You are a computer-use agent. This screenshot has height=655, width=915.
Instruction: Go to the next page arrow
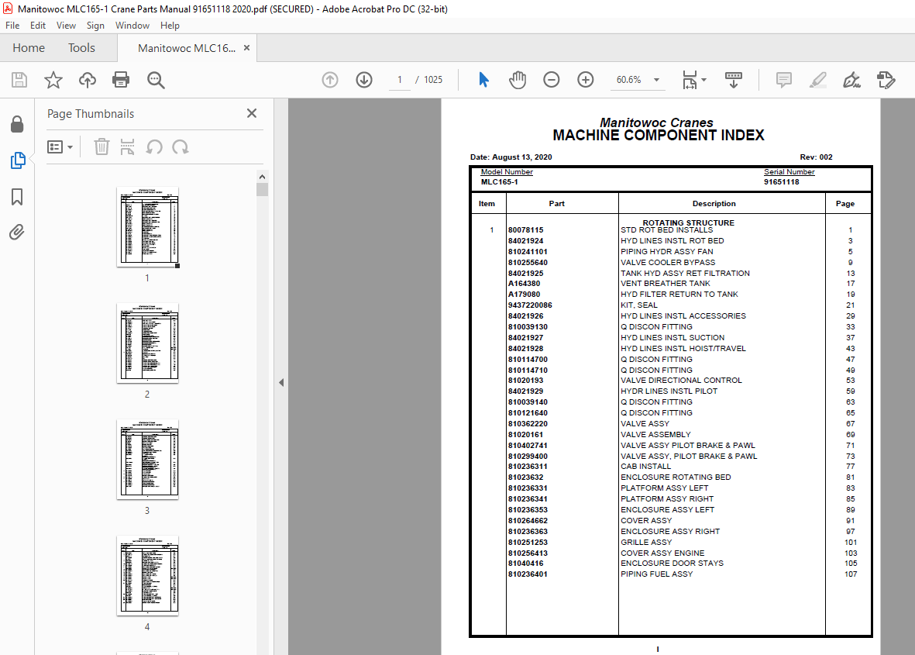tap(364, 79)
